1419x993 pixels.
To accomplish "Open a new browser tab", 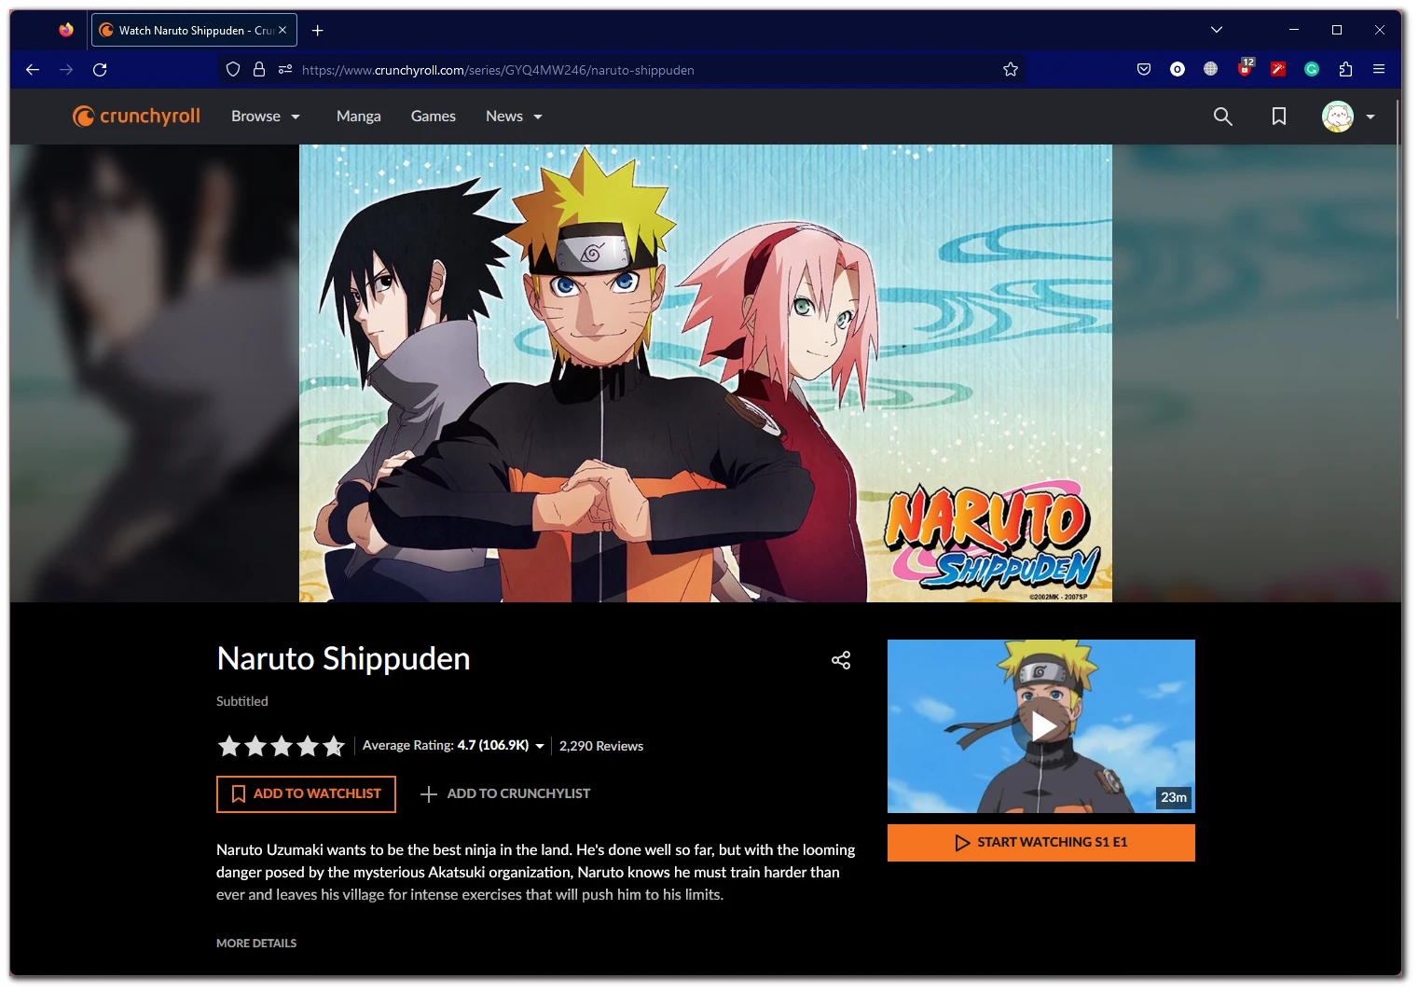I will [x=318, y=30].
